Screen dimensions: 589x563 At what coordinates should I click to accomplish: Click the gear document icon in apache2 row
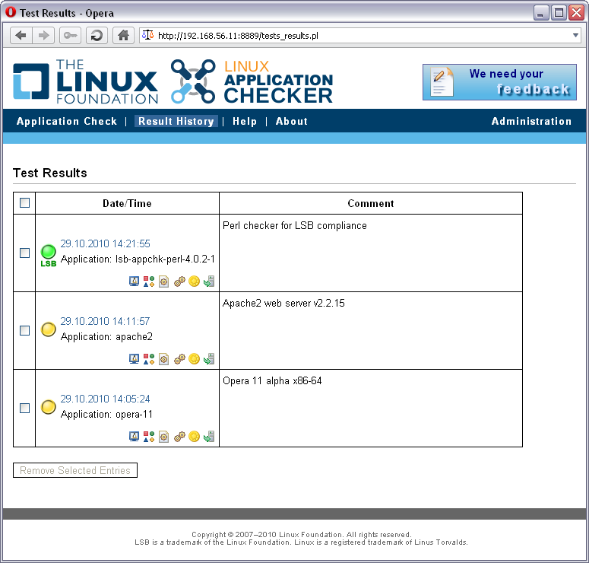coord(163,359)
